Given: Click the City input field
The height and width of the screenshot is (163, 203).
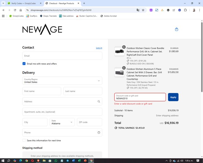Looking at the screenshot, I should pyautogui.click(x=35, y=122).
